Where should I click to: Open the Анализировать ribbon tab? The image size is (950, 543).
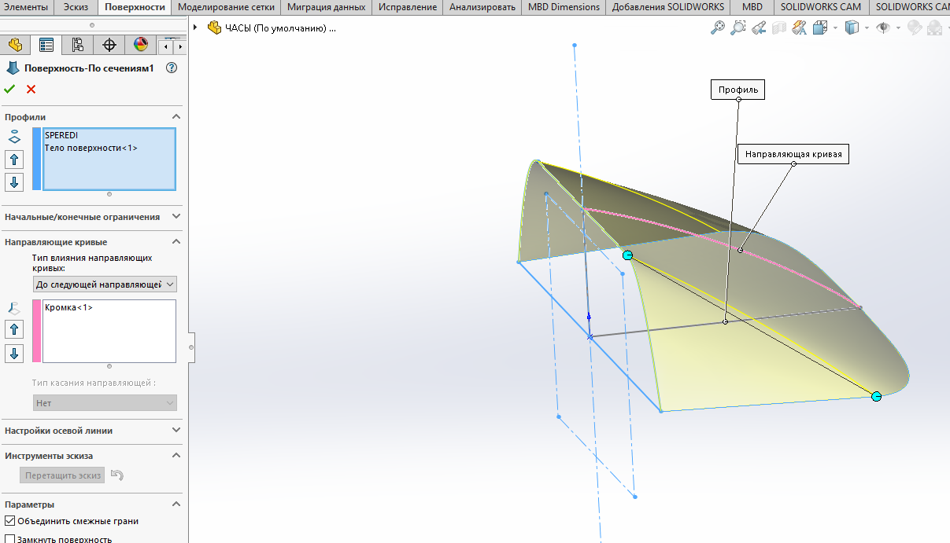coord(482,7)
